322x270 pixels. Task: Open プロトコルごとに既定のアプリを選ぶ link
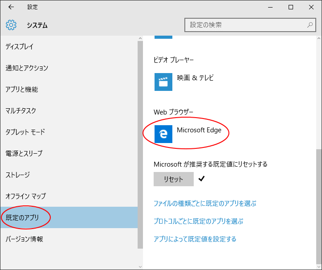tap(198, 221)
